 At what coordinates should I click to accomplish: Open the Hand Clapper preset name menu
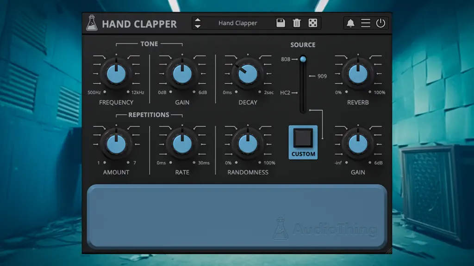click(237, 23)
